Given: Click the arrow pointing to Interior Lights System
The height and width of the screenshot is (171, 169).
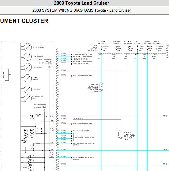Looking at the screenshot, I should [72, 54].
